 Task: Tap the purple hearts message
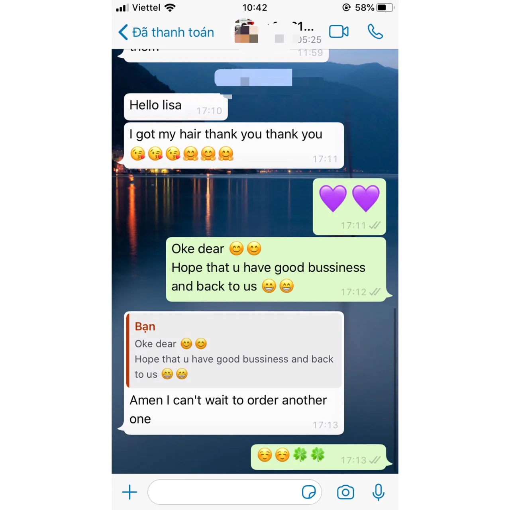[x=349, y=206]
